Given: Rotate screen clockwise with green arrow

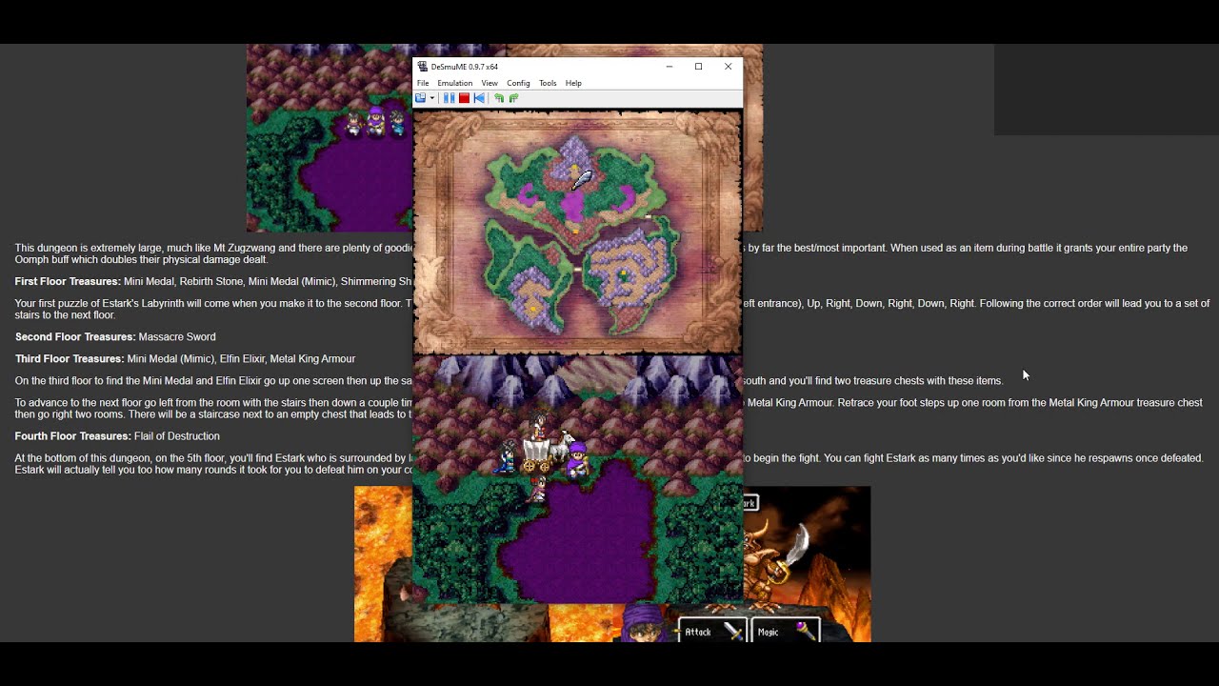Looking at the screenshot, I should pyautogui.click(x=513, y=98).
